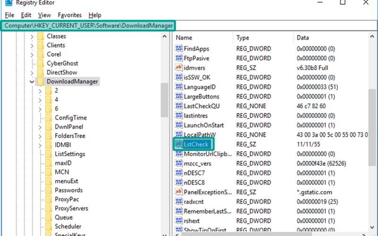Select the ConfigTime folder icon
Image resolution: width=378 pixels, height=236 pixels.
click(49, 118)
